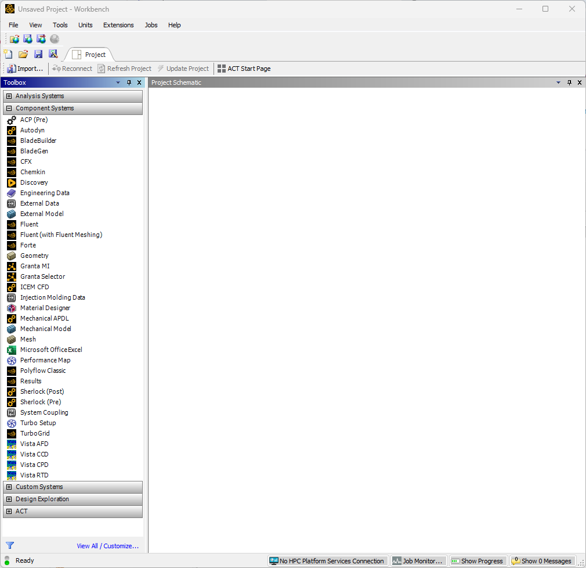Click the Granta MI icon

point(12,267)
